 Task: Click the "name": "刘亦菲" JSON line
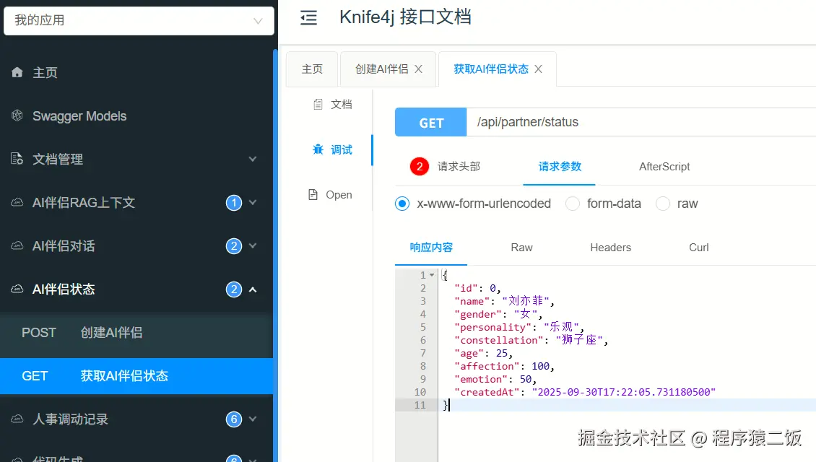tap(504, 301)
